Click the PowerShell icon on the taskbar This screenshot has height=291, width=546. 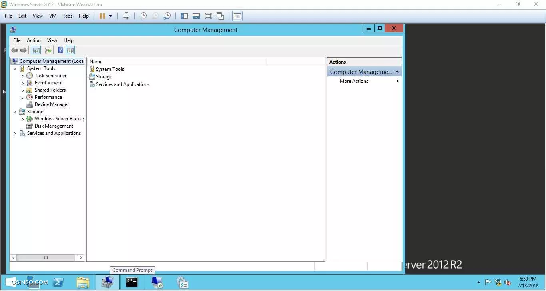(x=58, y=282)
